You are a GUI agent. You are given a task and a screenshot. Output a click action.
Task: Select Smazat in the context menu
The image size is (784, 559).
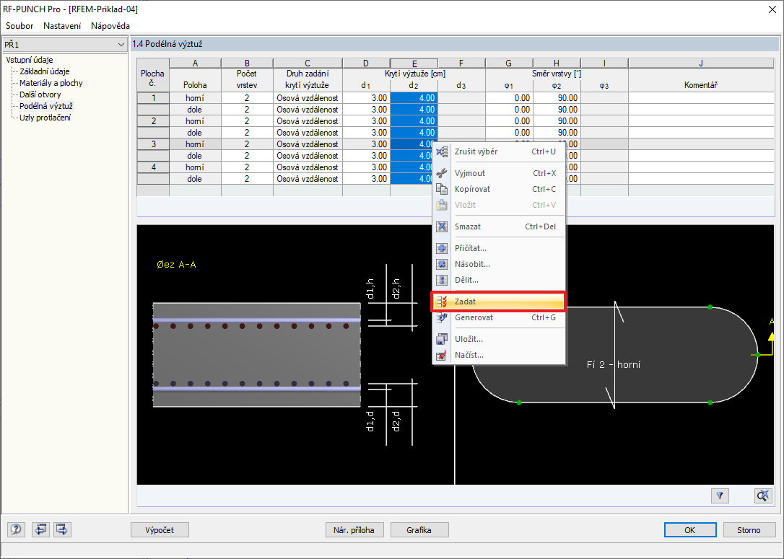pos(499,226)
